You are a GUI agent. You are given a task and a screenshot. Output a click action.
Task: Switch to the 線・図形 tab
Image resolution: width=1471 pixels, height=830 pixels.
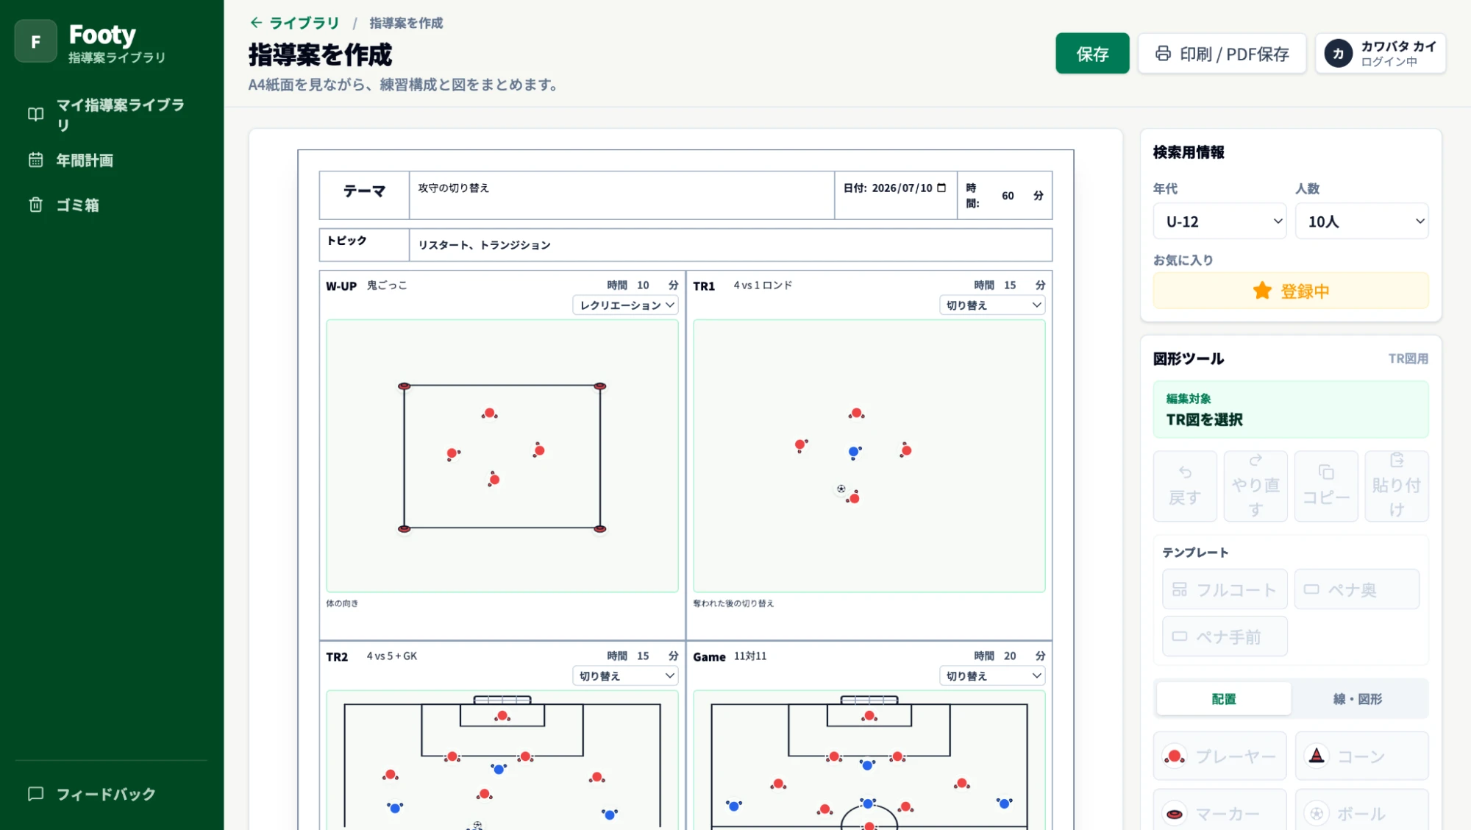(x=1358, y=699)
